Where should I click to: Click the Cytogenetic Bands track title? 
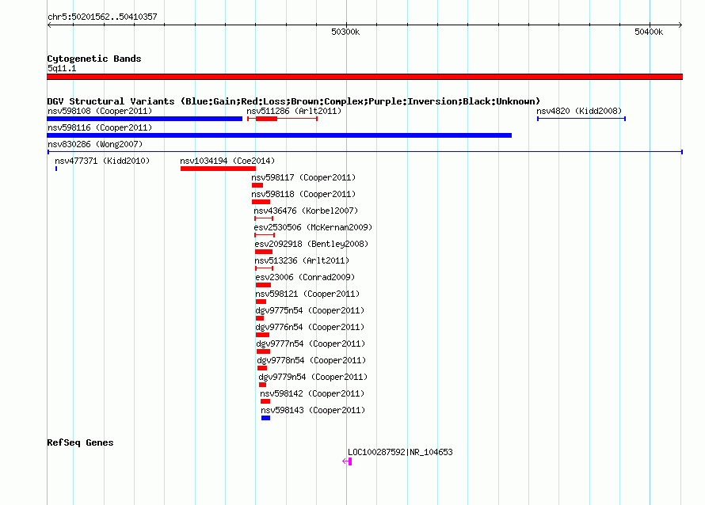(94, 59)
